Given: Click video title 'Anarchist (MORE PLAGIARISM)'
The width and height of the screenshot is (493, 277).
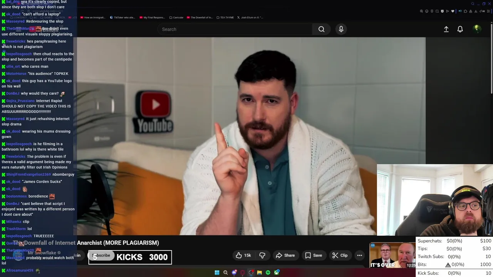Looking at the screenshot, I should pos(118,243).
